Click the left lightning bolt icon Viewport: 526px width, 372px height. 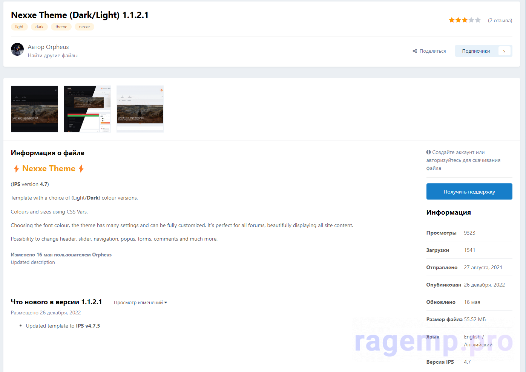(16, 169)
